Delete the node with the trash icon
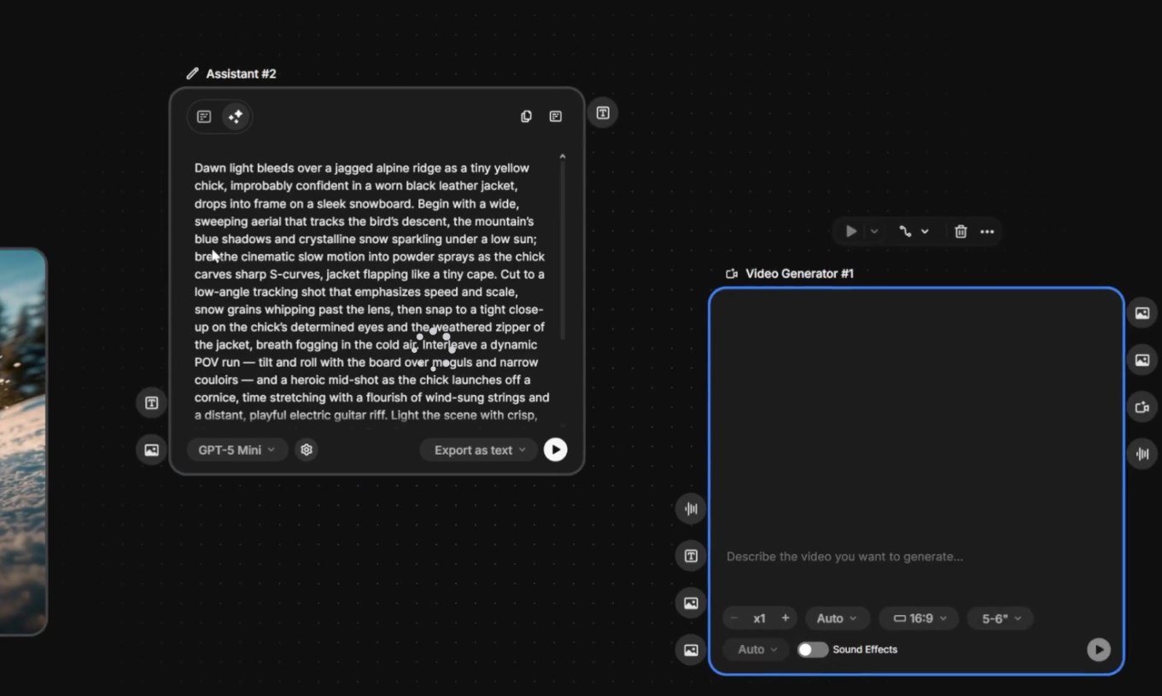This screenshot has width=1162, height=696. click(x=961, y=231)
